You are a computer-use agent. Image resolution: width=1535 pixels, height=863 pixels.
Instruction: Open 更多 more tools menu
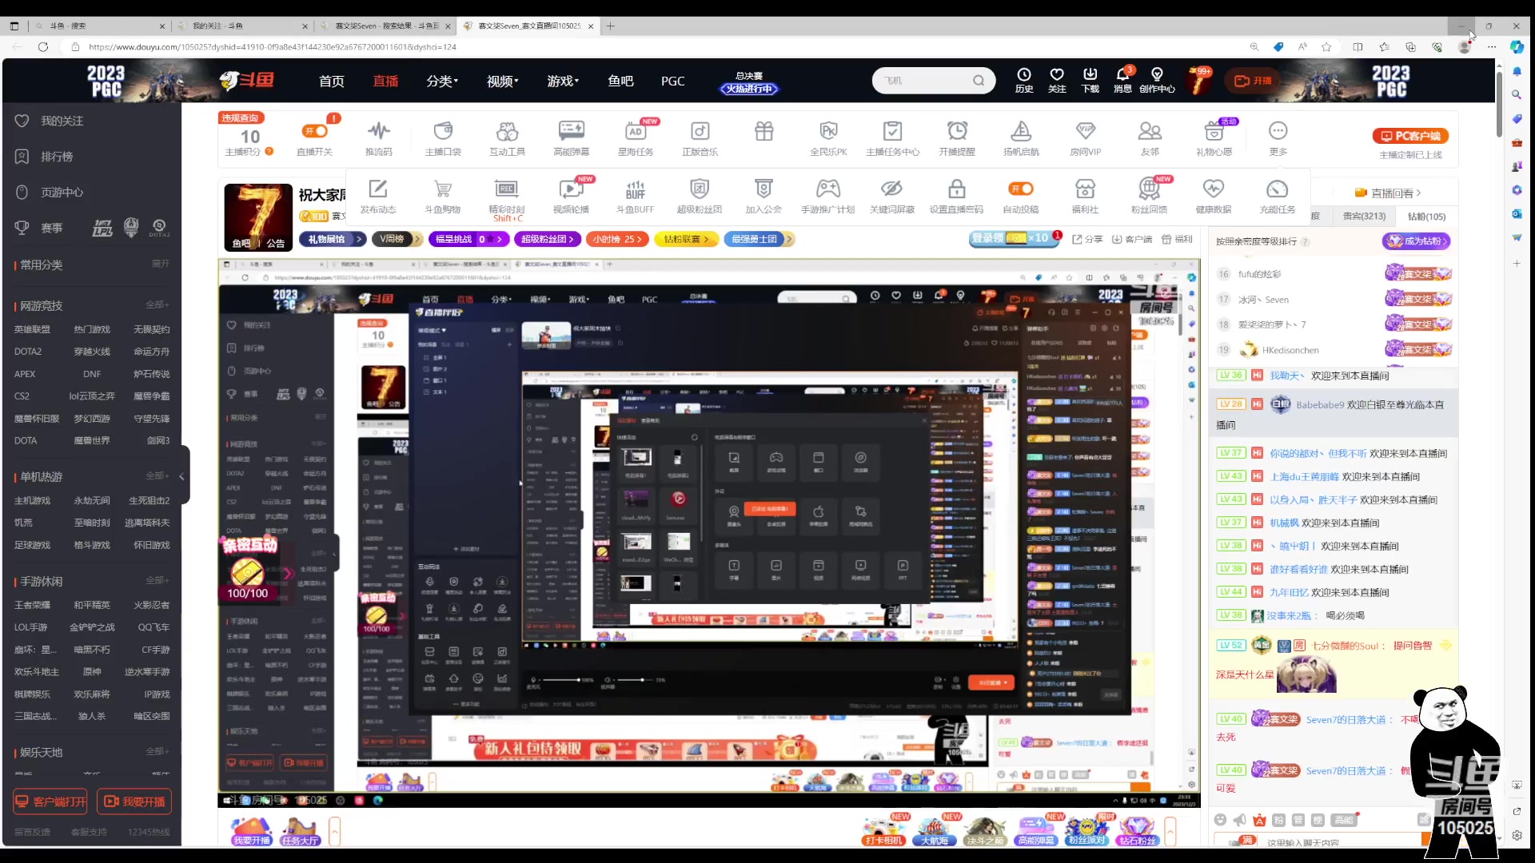[1278, 137]
